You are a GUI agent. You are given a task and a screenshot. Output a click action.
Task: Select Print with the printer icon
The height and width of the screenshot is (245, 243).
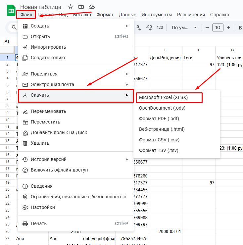coord(38,223)
